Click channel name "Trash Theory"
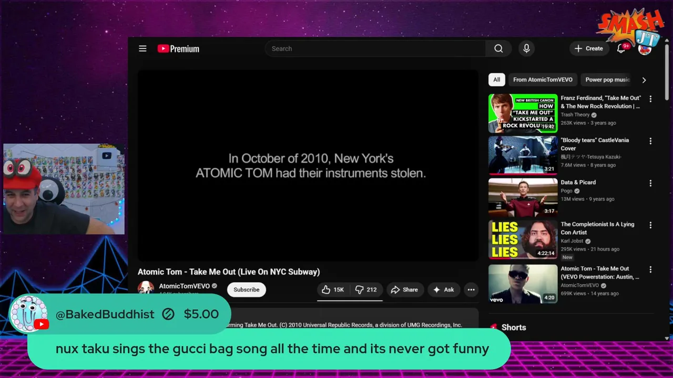Viewport: 673px width, 378px height. [x=575, y=114]
